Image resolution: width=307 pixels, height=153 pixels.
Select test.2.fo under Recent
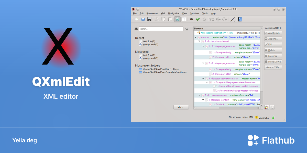(149, 41)
